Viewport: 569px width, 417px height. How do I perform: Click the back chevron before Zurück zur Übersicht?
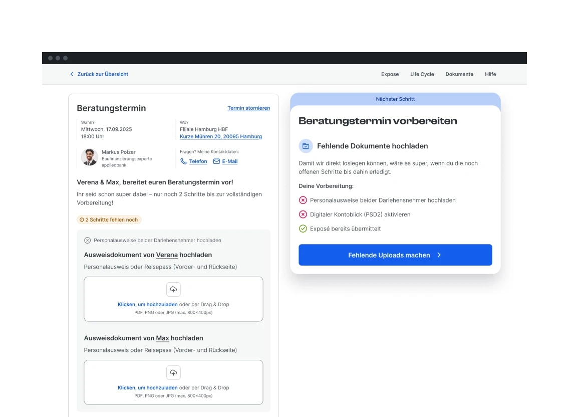click(x=72, y=74)
